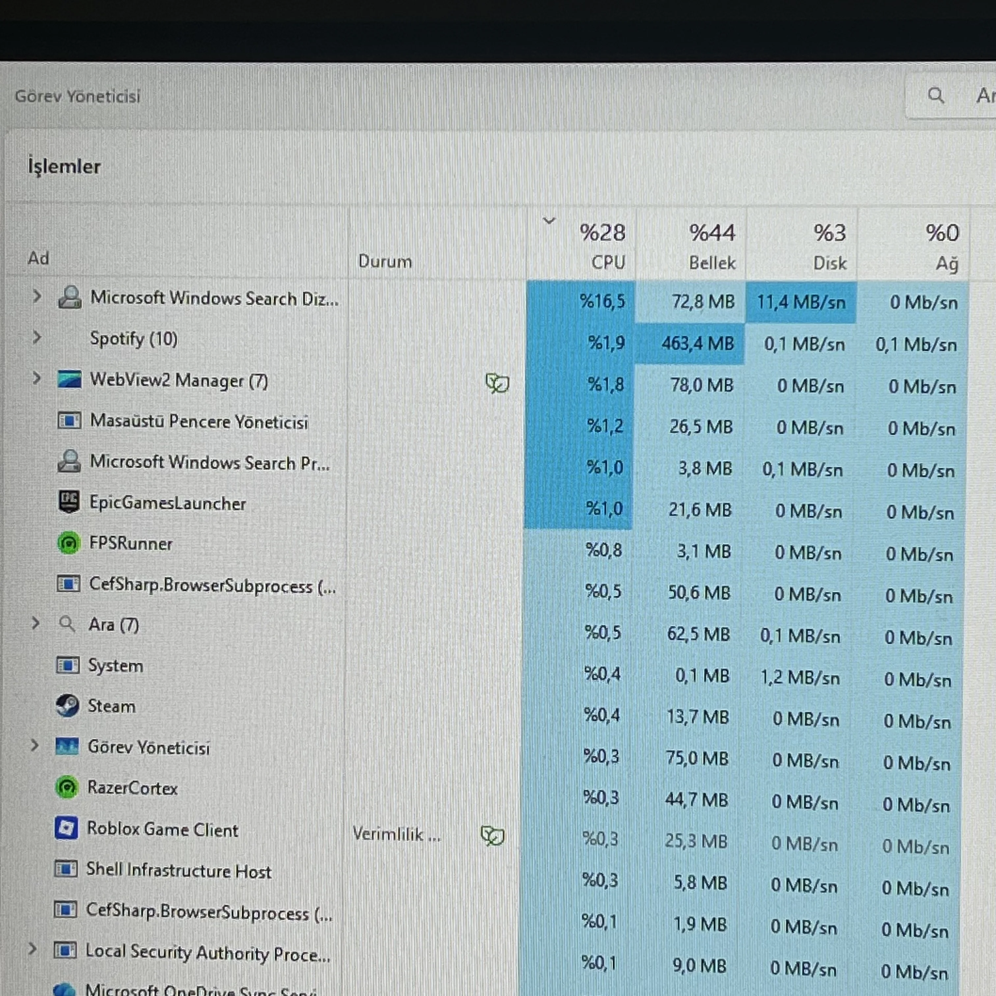Expand the Spotify (10) process group
The width and height of the screenshot is (996, 996).
pos(37,337)
